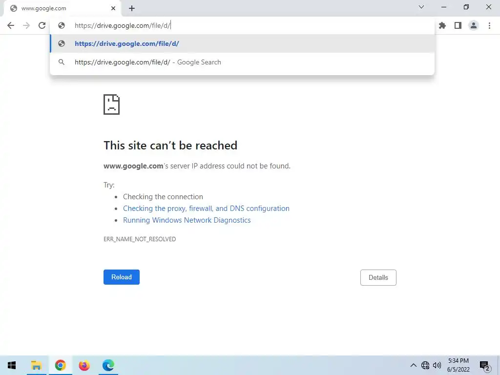The width and height of the screenshot is (500, 375).
Task: Open the Windows Start menu
Action: coord(12,365)
